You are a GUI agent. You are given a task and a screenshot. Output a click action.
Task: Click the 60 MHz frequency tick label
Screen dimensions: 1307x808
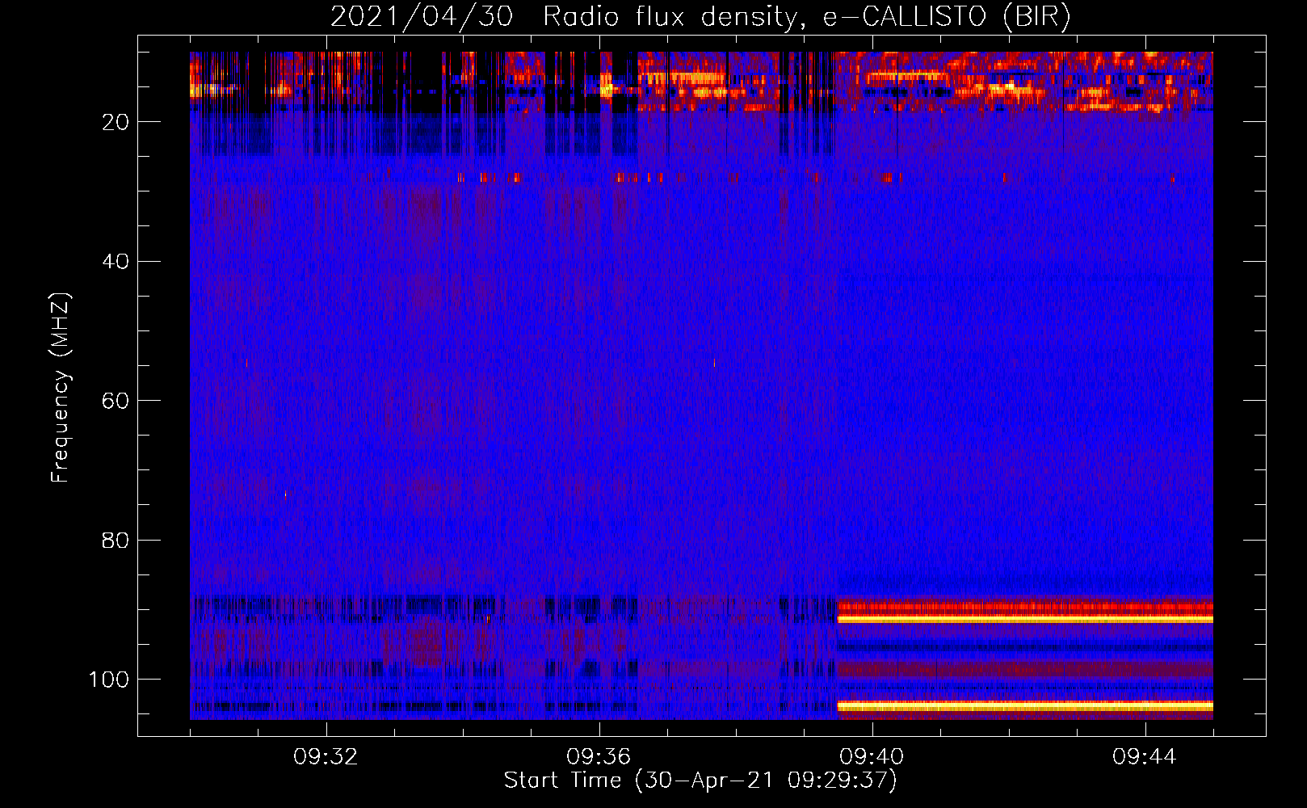tap(116, 401)
